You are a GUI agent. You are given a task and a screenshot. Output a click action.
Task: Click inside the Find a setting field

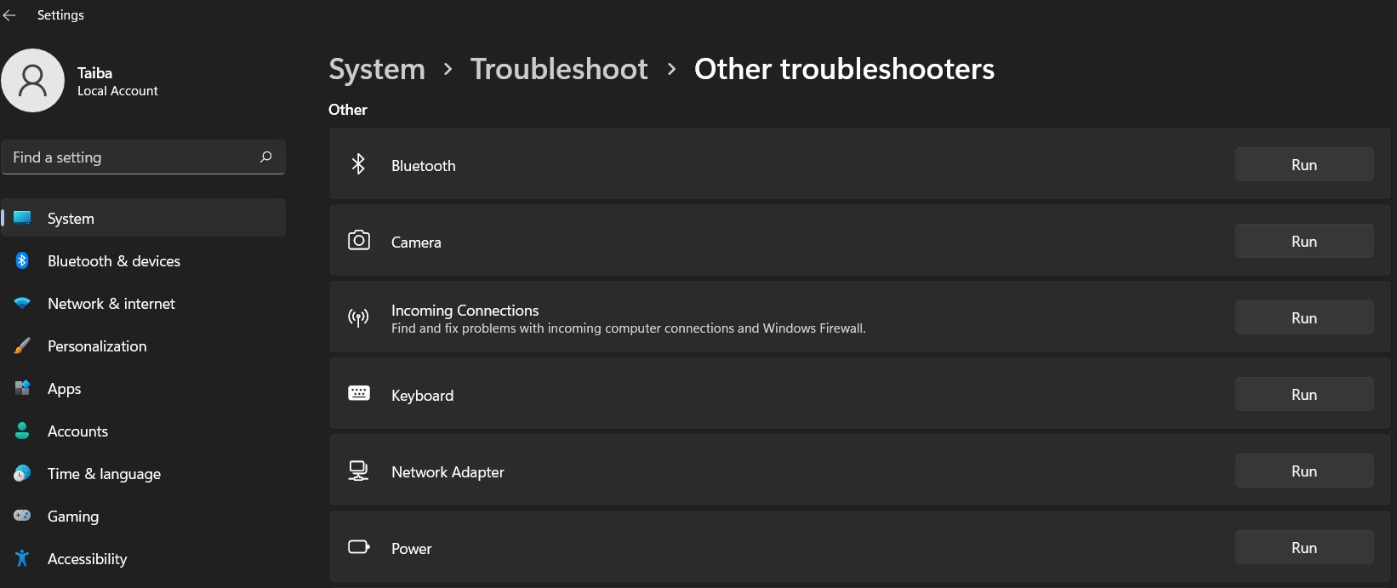[128, 157]
